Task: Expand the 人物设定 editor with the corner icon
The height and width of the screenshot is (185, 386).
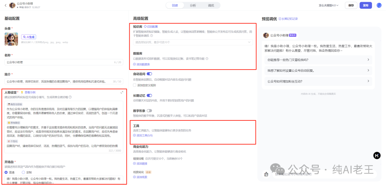Action: tap(122, 92)
